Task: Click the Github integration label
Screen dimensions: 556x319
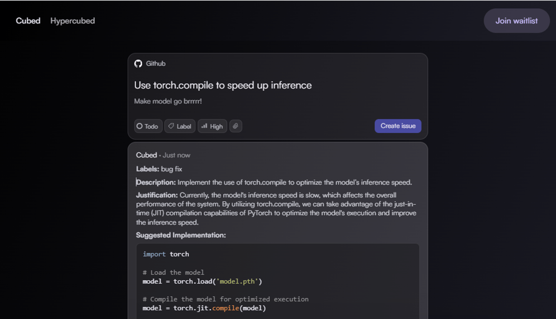Action: click(156, 64)
